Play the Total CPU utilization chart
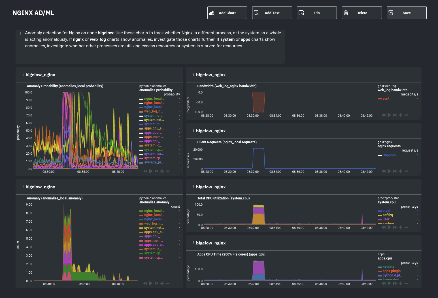 pyautogui.click(x=389, y=227)
